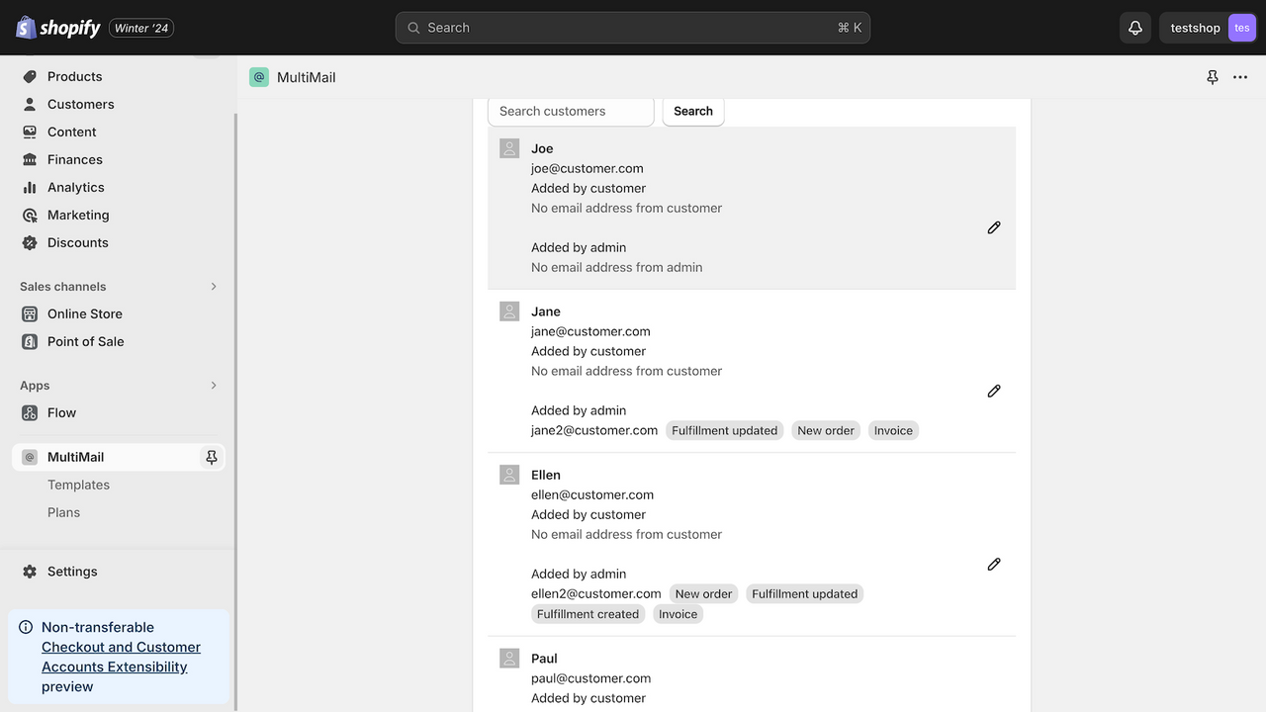
Task: Click the Marketing target icon
Action: pos(30,215)
